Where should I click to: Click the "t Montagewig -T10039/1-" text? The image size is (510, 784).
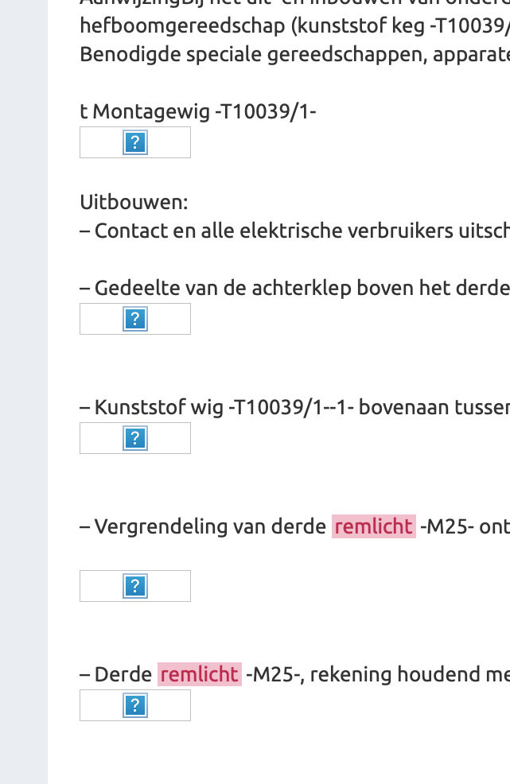(x=198, y=111)
